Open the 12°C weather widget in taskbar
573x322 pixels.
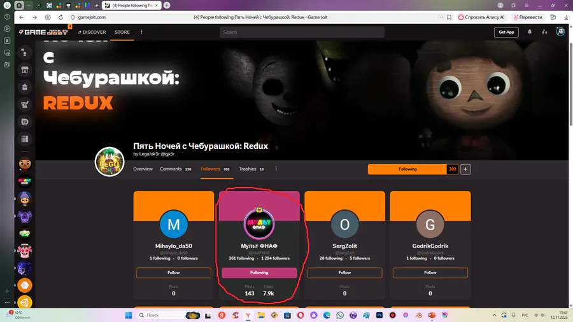point(19,315)
